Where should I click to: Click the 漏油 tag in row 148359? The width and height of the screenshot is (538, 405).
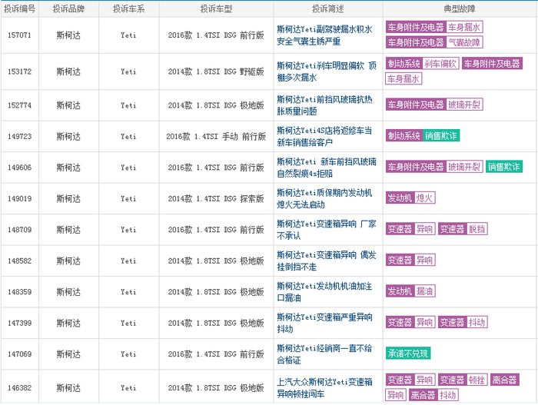[424, 291]
